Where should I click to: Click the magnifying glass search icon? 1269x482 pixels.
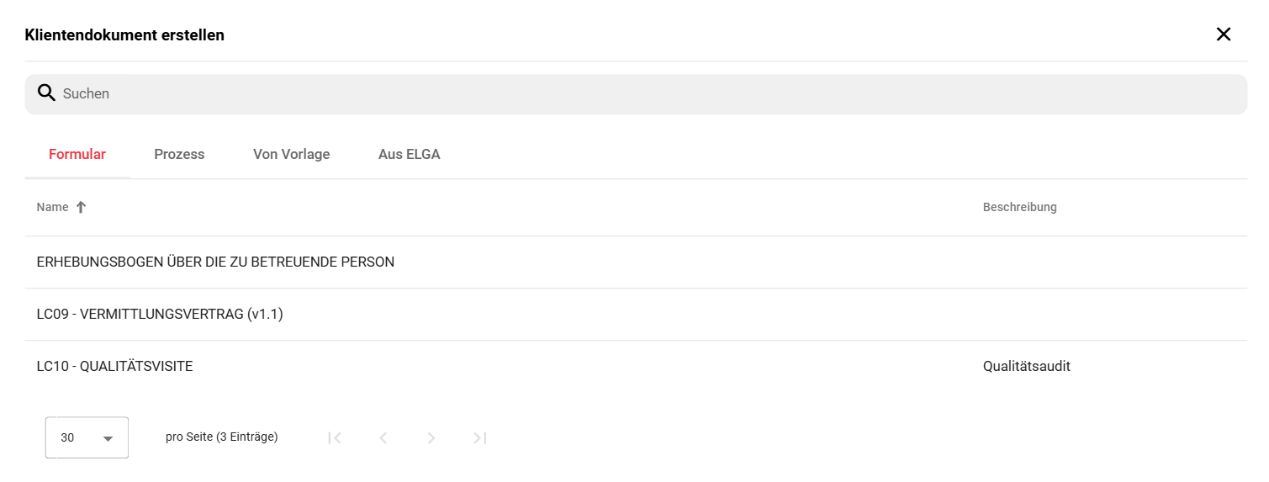tap(47, 93)
